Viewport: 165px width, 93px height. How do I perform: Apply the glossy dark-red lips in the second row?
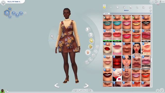146,36
